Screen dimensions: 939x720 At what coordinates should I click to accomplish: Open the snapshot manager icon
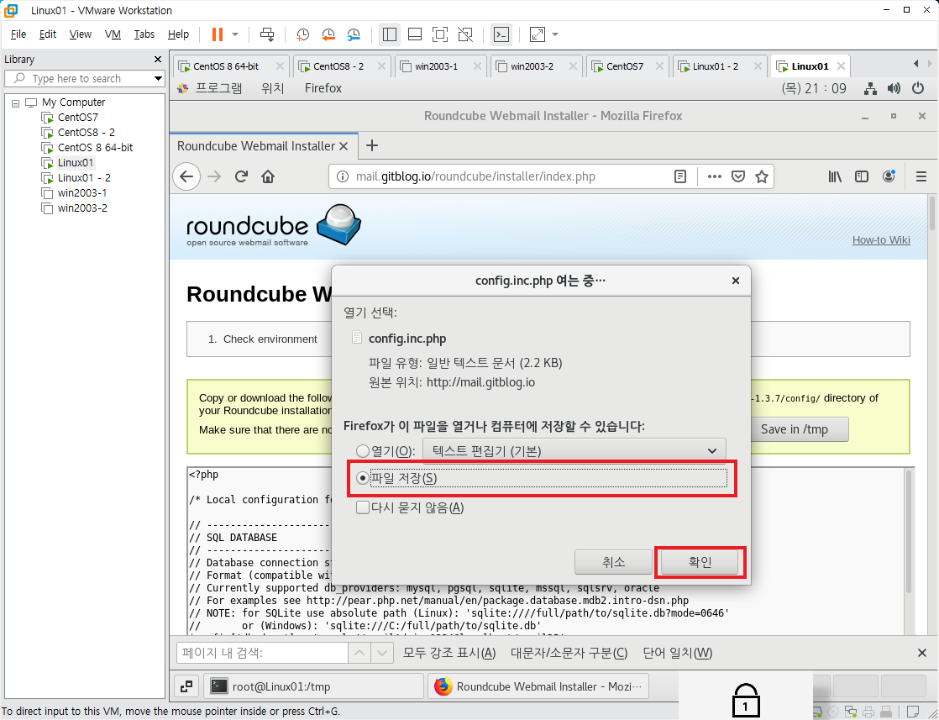click(354, 34)
